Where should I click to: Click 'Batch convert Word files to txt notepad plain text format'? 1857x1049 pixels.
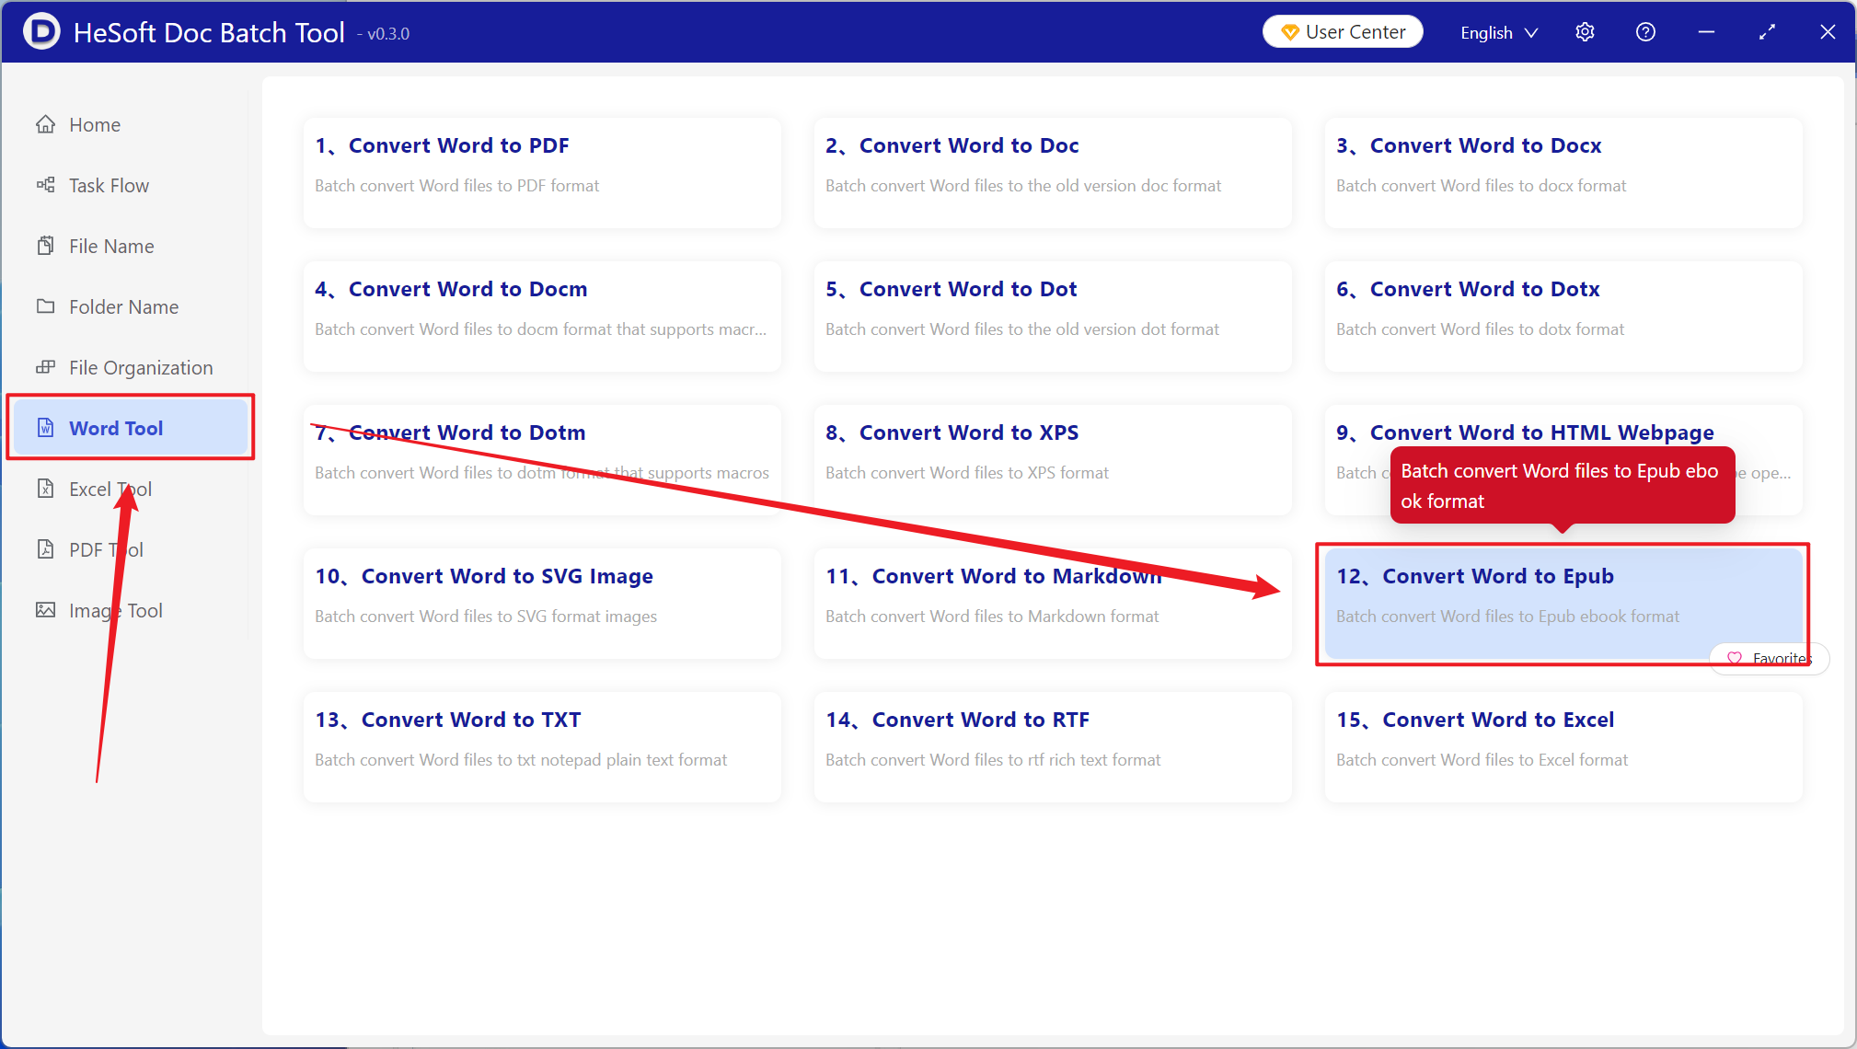tap(521, 760)
